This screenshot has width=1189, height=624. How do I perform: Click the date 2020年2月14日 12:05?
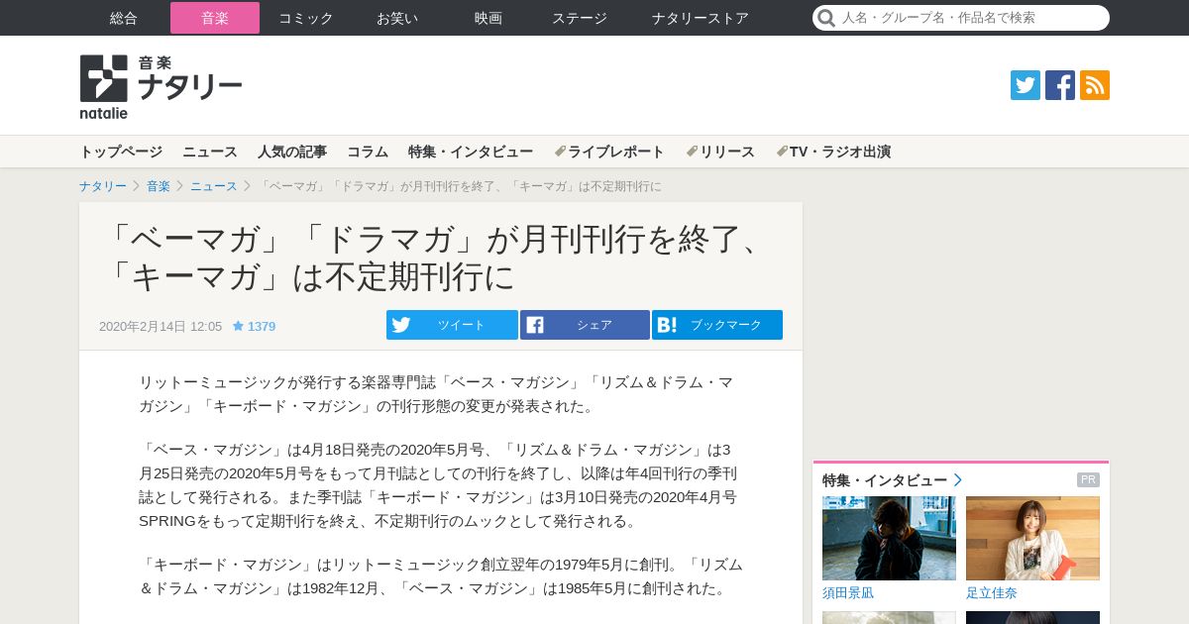(161, 326)
